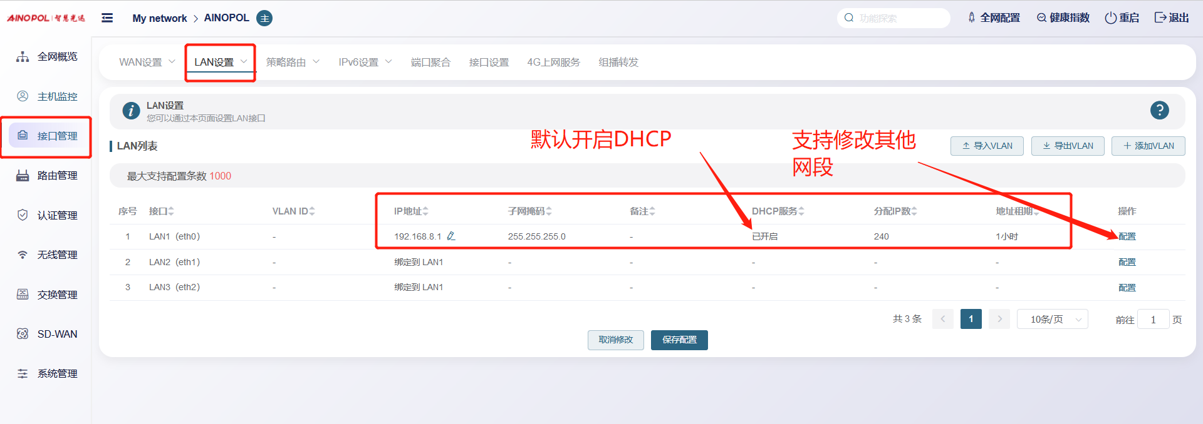1203x424 pixels.
Task: Sort the table by IP地址 column
Action: [x=425, y=211]
